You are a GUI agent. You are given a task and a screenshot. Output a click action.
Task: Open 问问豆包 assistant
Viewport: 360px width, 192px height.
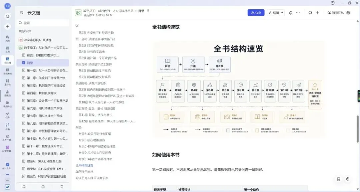(335, 13)
